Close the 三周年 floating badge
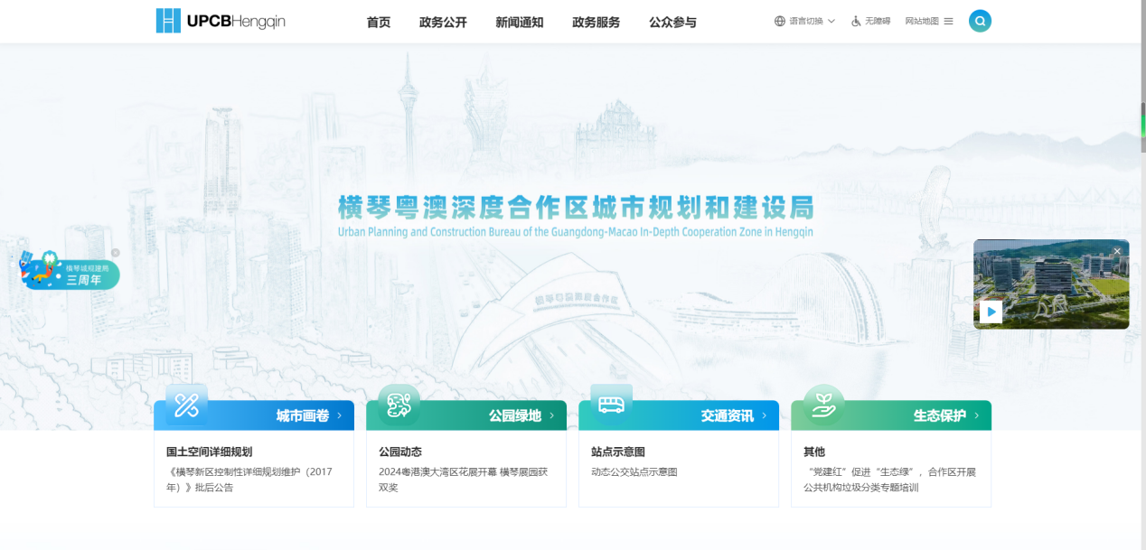 tap(116, 253)
